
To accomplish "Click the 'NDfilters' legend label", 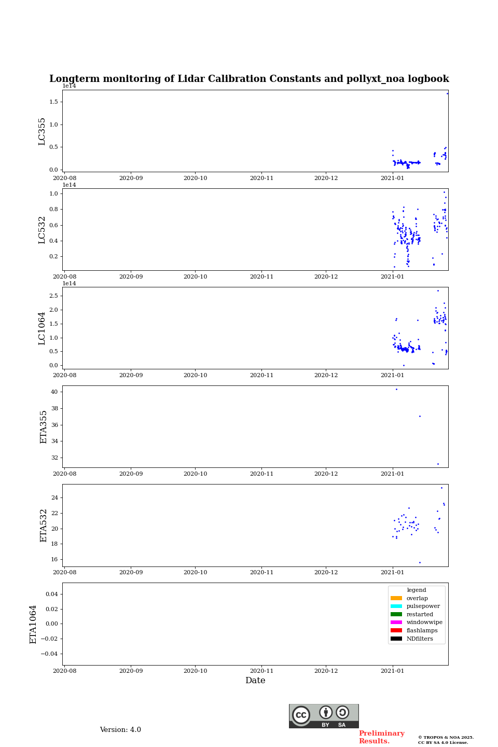I will point(420,639).
